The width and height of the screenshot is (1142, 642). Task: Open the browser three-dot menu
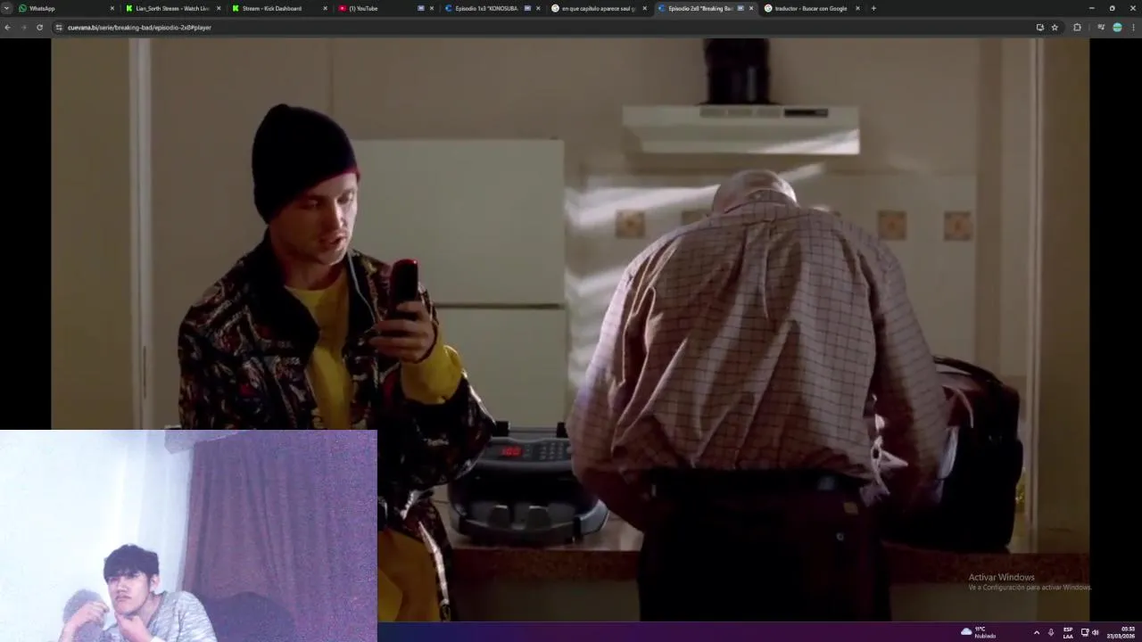point(1134,28)
